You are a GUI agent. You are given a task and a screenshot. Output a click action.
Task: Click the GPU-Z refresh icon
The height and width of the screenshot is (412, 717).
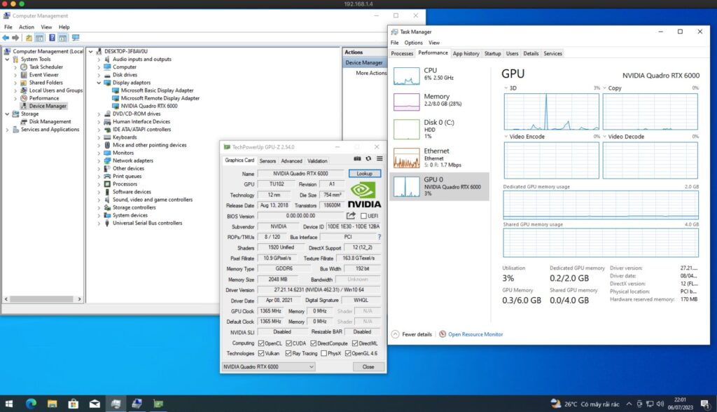click(368, 159)
